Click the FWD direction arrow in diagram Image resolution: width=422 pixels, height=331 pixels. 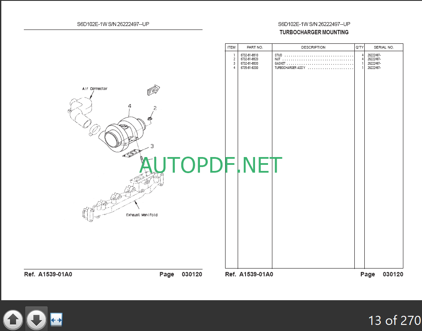coord(154,91)
